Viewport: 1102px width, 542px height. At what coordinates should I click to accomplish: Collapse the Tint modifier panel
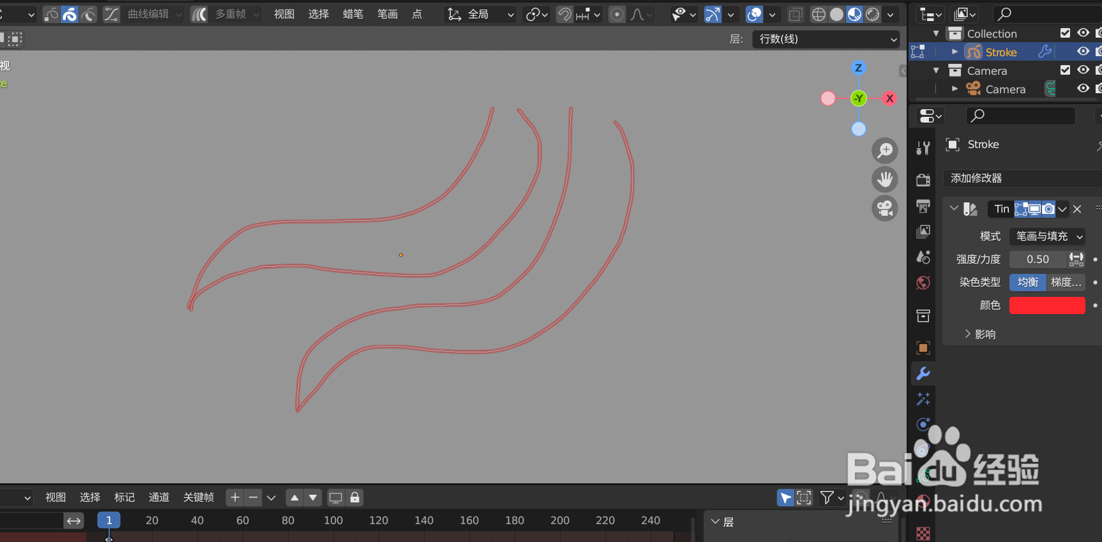point(954,208)
